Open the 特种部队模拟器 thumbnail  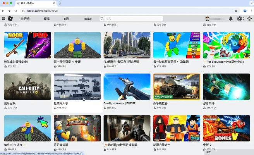(127, 128)
